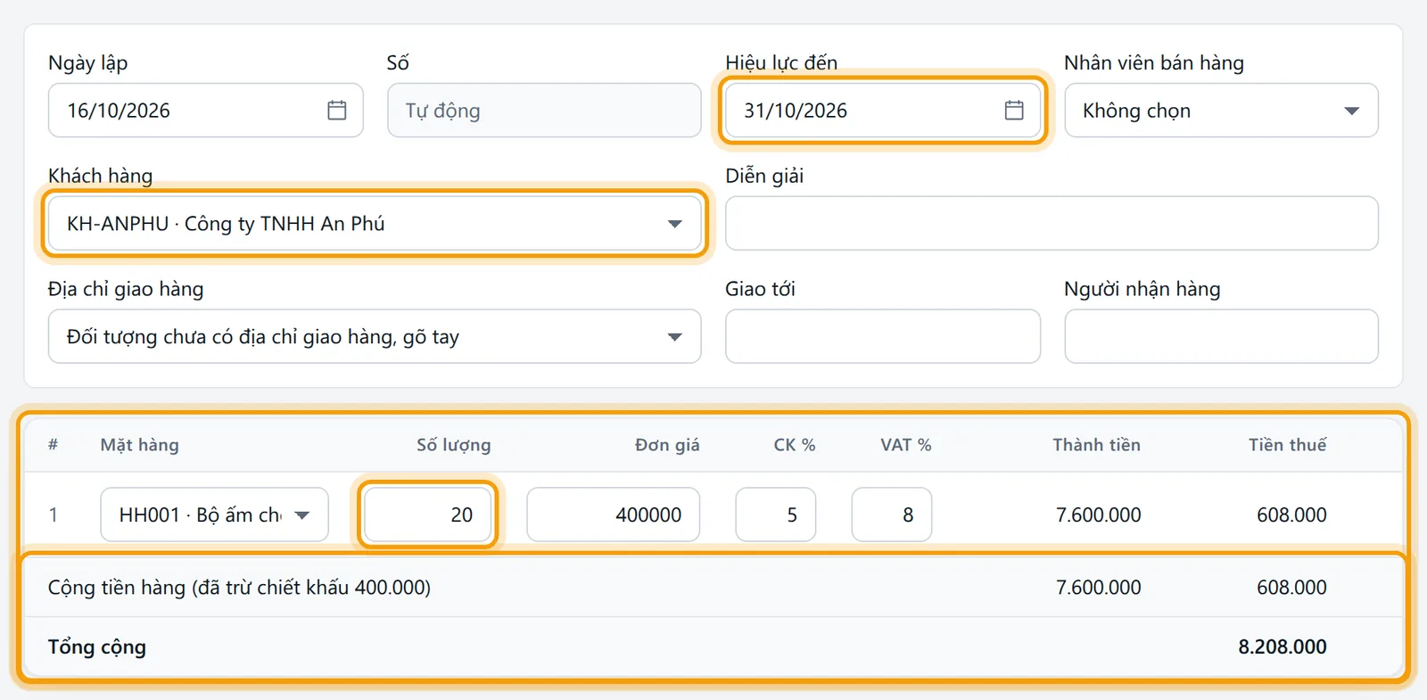The height and width of the screenshot is (700, 1427).
Task: Focus the Giao tới input field
Action: 883,337
